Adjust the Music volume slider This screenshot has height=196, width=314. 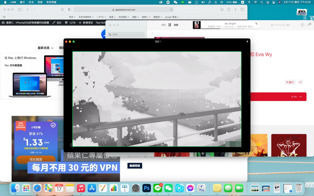coord(280,25)
